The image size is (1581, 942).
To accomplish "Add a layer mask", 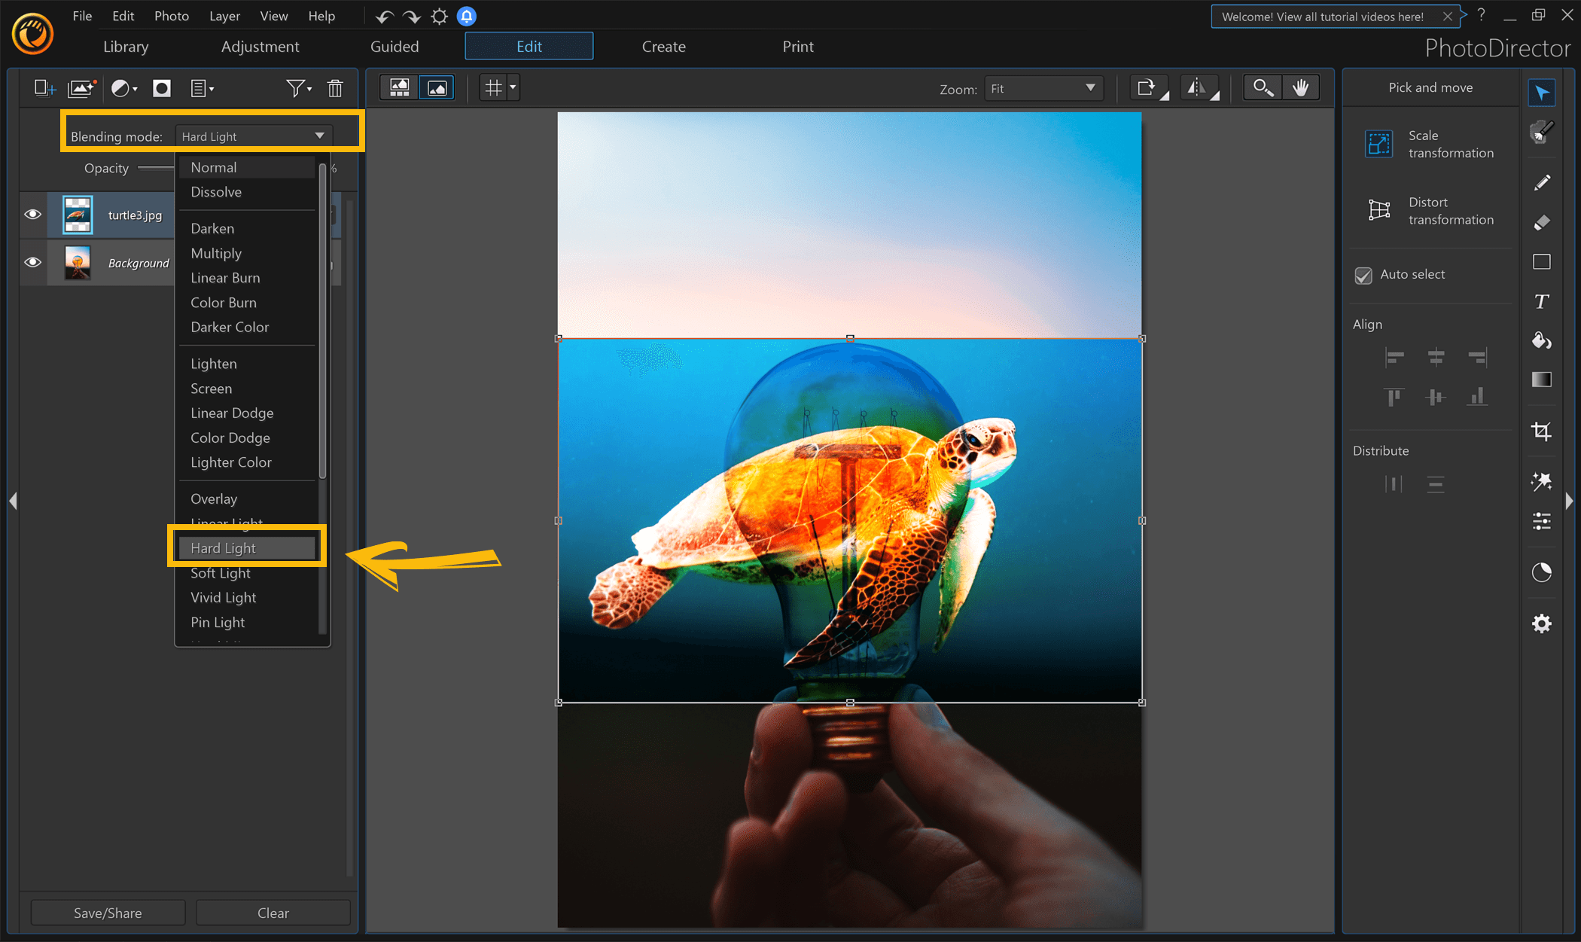I will pos(162,89).
